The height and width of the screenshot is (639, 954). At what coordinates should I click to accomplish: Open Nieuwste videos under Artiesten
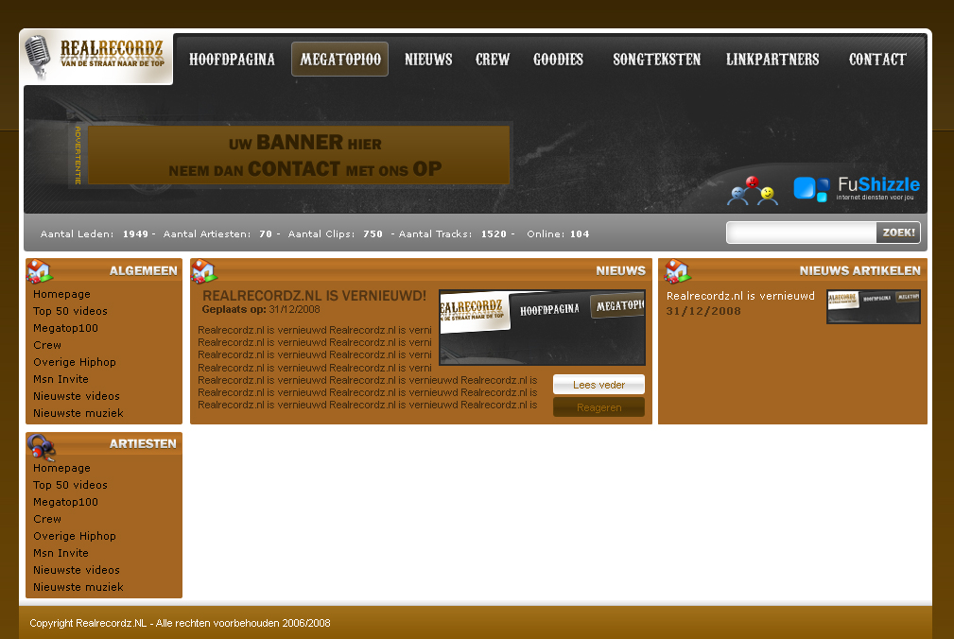pyautogui.click(x=77, y=570)
